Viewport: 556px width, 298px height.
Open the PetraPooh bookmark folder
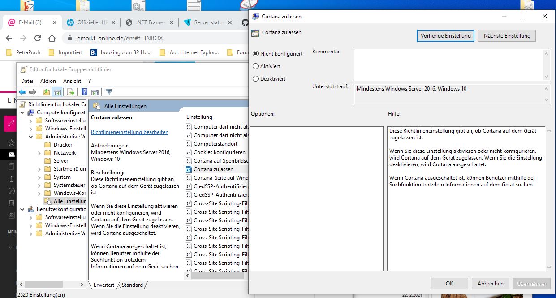click(23, 52)
